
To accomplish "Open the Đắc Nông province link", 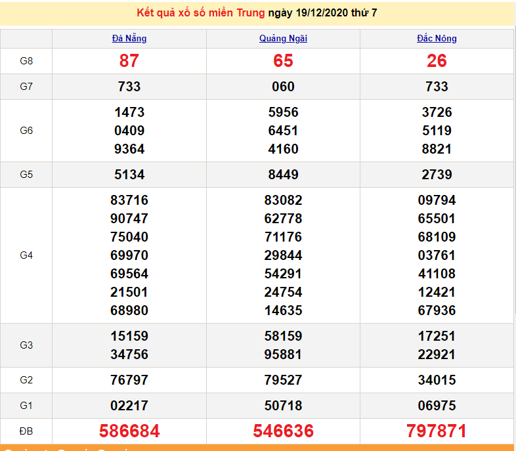I will point(437,39).
